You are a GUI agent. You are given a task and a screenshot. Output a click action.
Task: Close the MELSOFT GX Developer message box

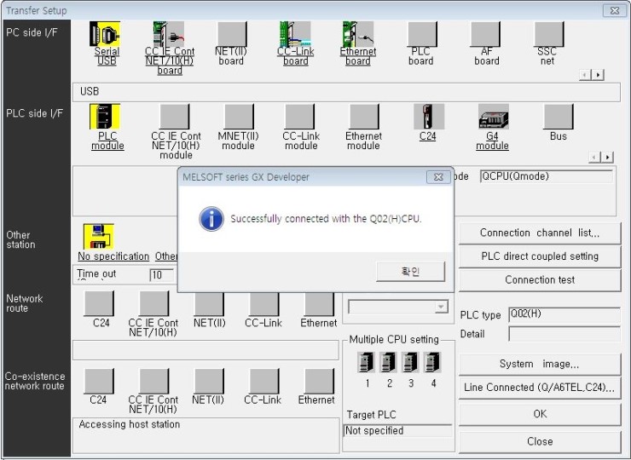point(438,177)
